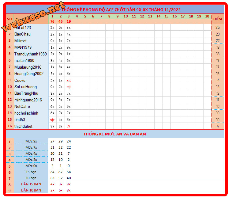228x197 pixels.
Task: Select the Mức 7x row label
Action: (x=31, y=147)
